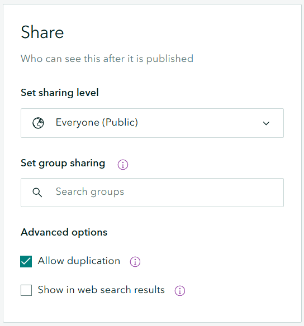Image resolution: width=304 pixels, height=326 pixels.
Task: Select the Everyone (Public) option text
Action: pyautogui.click(x=97, y=122)
